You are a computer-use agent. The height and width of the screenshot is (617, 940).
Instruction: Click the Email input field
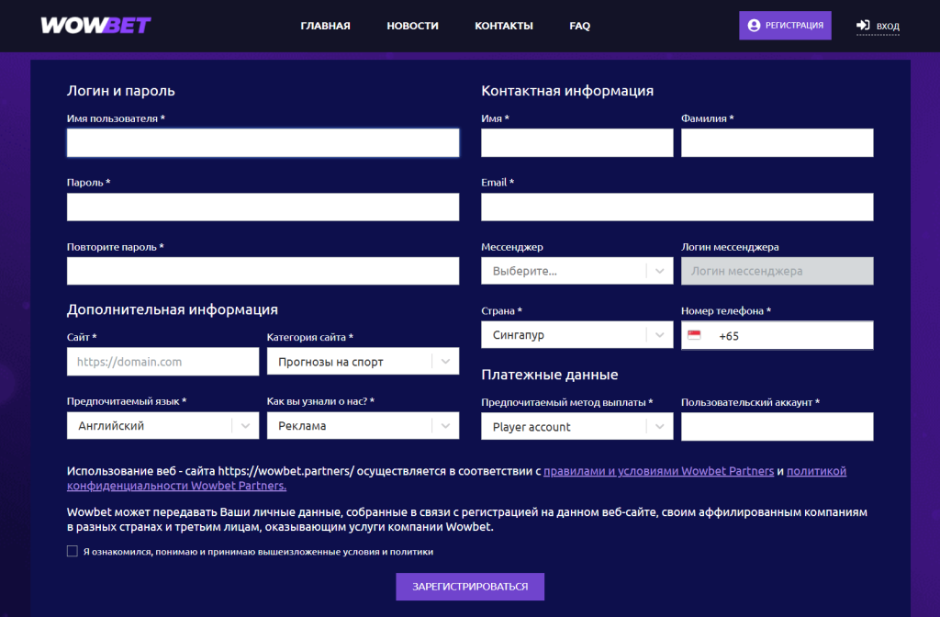(677, 207)
